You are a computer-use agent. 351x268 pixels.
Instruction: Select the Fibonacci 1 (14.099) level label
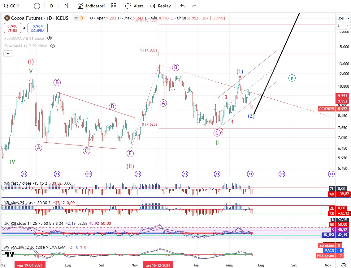(x=148, y=50)
